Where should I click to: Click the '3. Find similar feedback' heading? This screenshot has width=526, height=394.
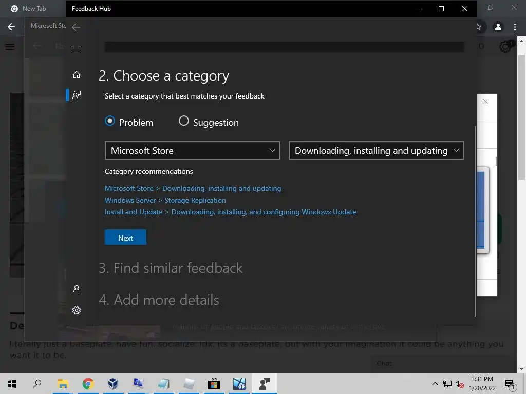171,268
